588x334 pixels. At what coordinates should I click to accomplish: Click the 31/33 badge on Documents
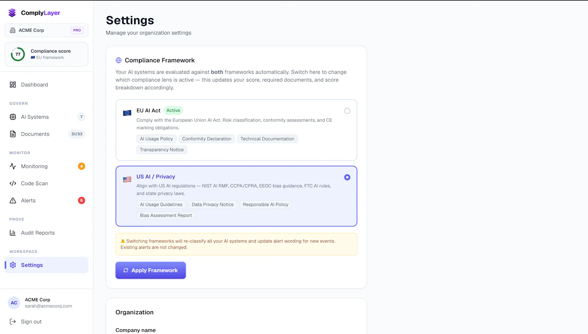[x=77, y=134]
